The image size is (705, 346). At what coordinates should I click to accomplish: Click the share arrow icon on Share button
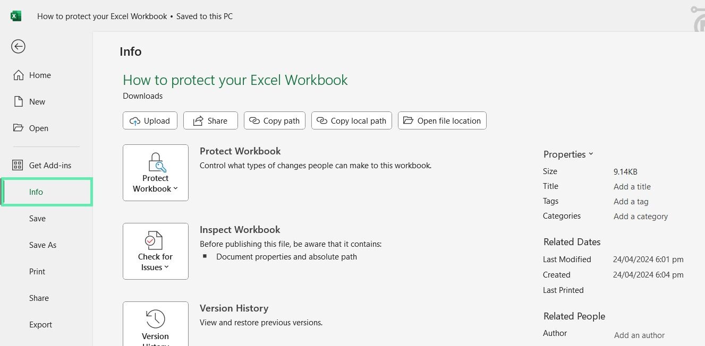point(198,121)
